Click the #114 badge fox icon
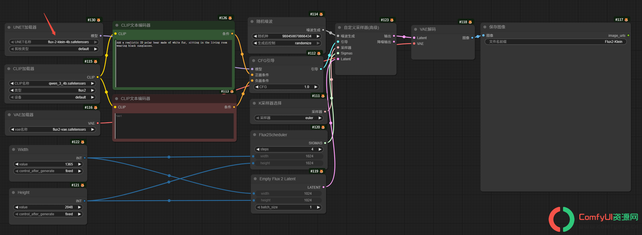The width and height of the screenshot is (642, 235). click(321, 14)
